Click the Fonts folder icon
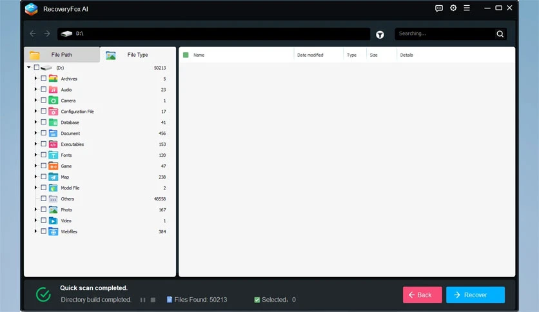 [53, 155]
